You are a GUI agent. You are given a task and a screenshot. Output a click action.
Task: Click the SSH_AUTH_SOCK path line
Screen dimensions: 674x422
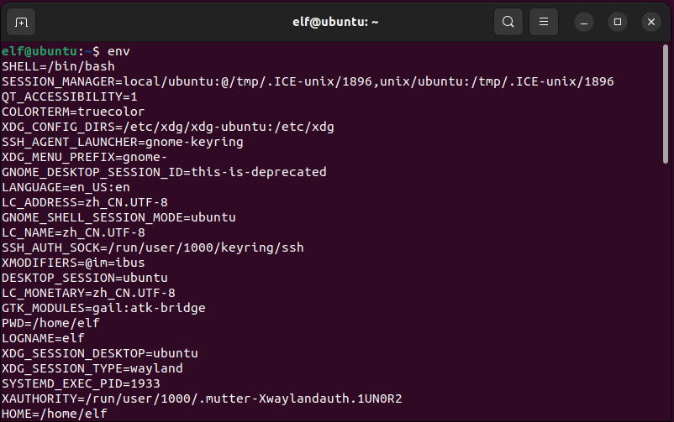pyautogui.click(x=152, y=247)
